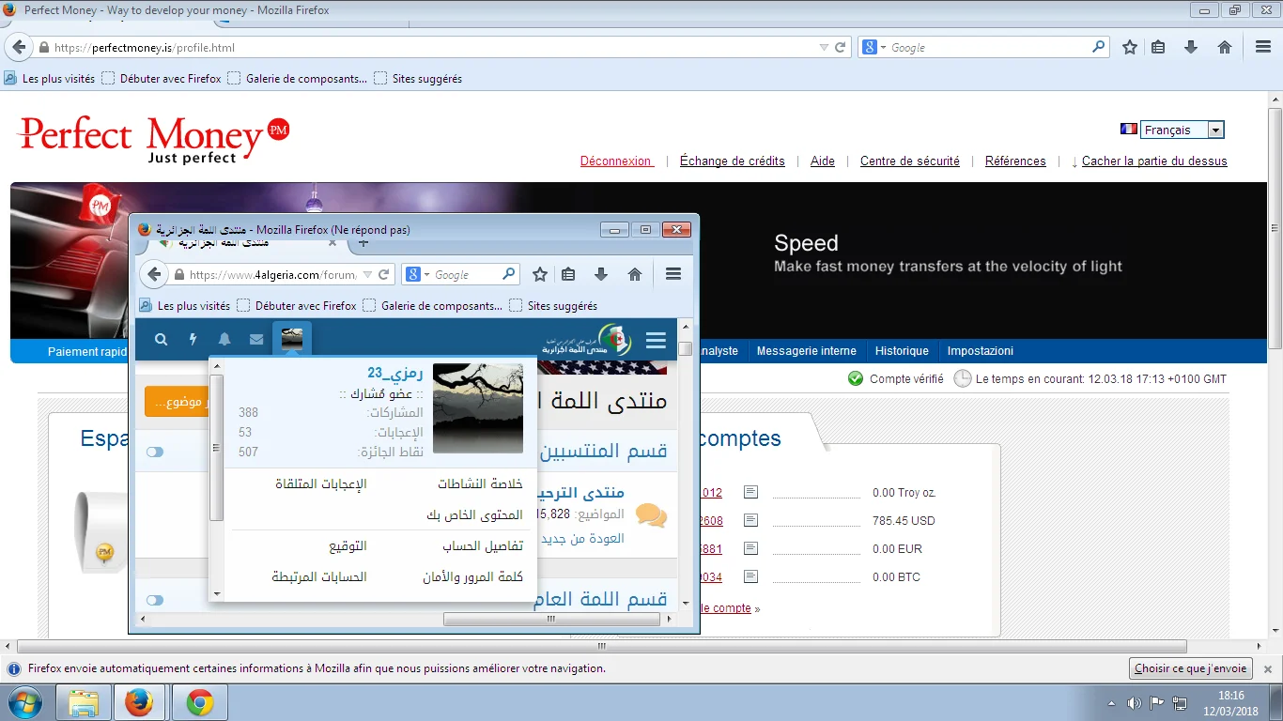Screen dimensions: 1283x721
Task: Open search icon in the forum header
Action: tap(162, 340)
